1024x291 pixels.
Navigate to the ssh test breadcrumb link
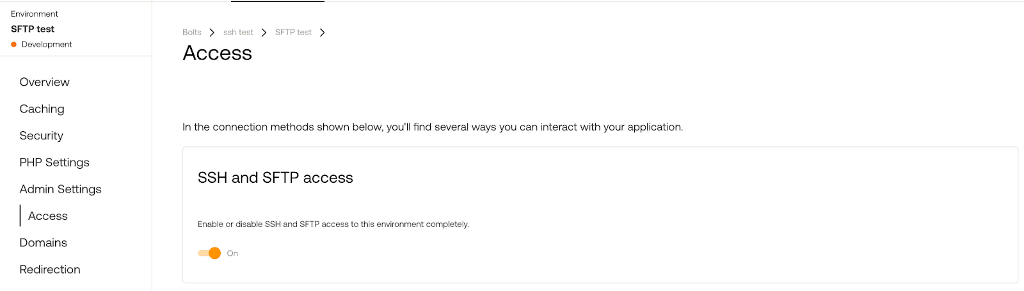coord(238,33)
